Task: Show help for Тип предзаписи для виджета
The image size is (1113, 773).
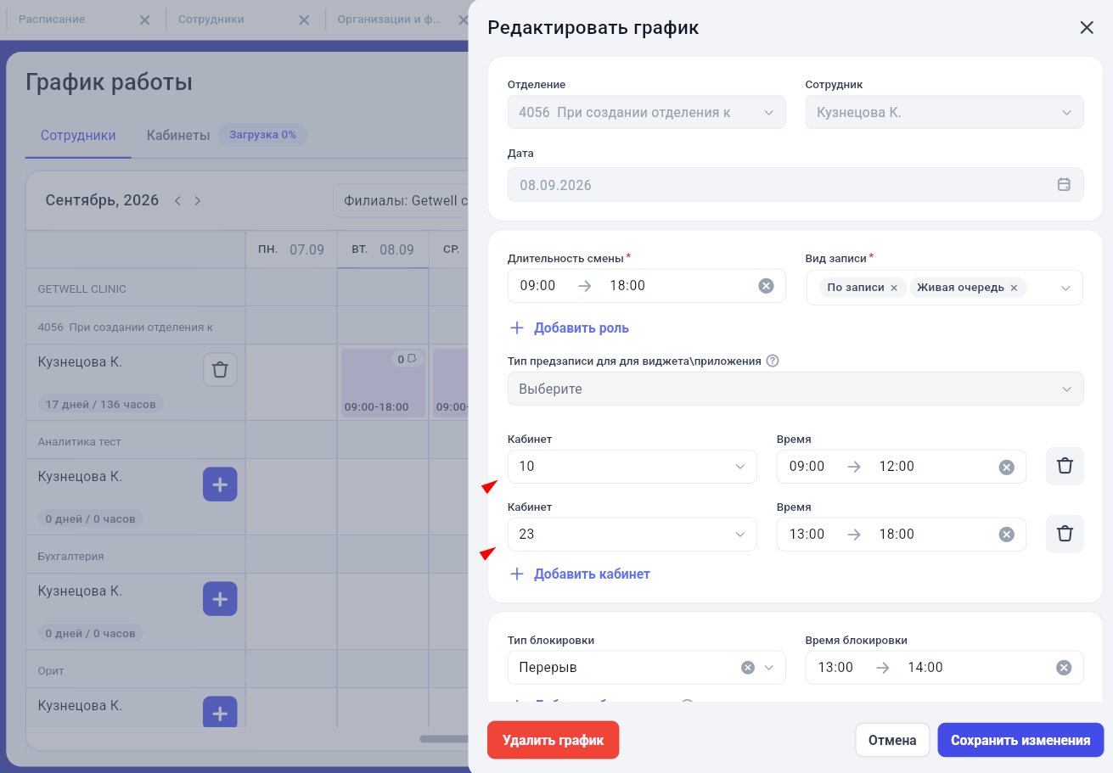Action: pyautogui.click(x=773, y=361)
